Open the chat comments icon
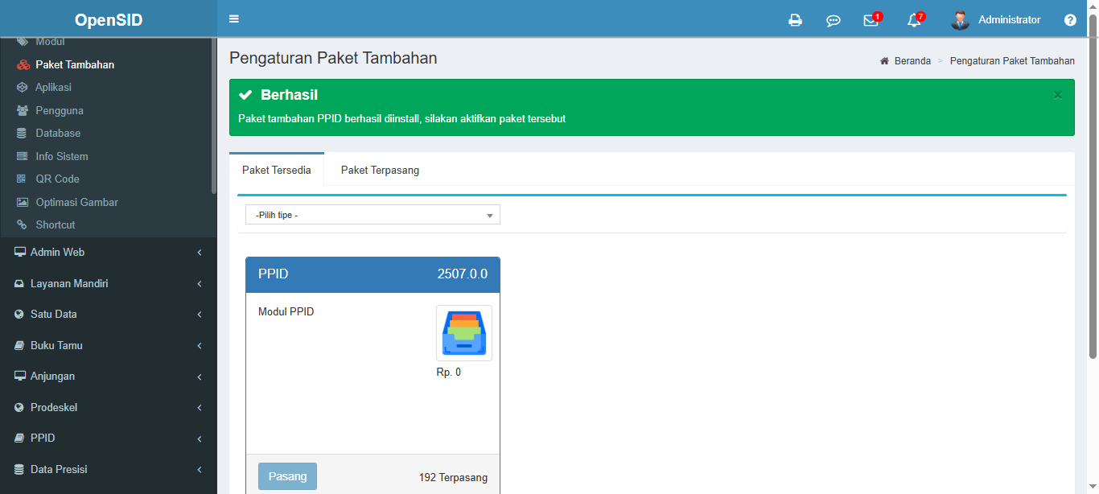Viewport: 1099px width, 494px height. coord(834,20)
